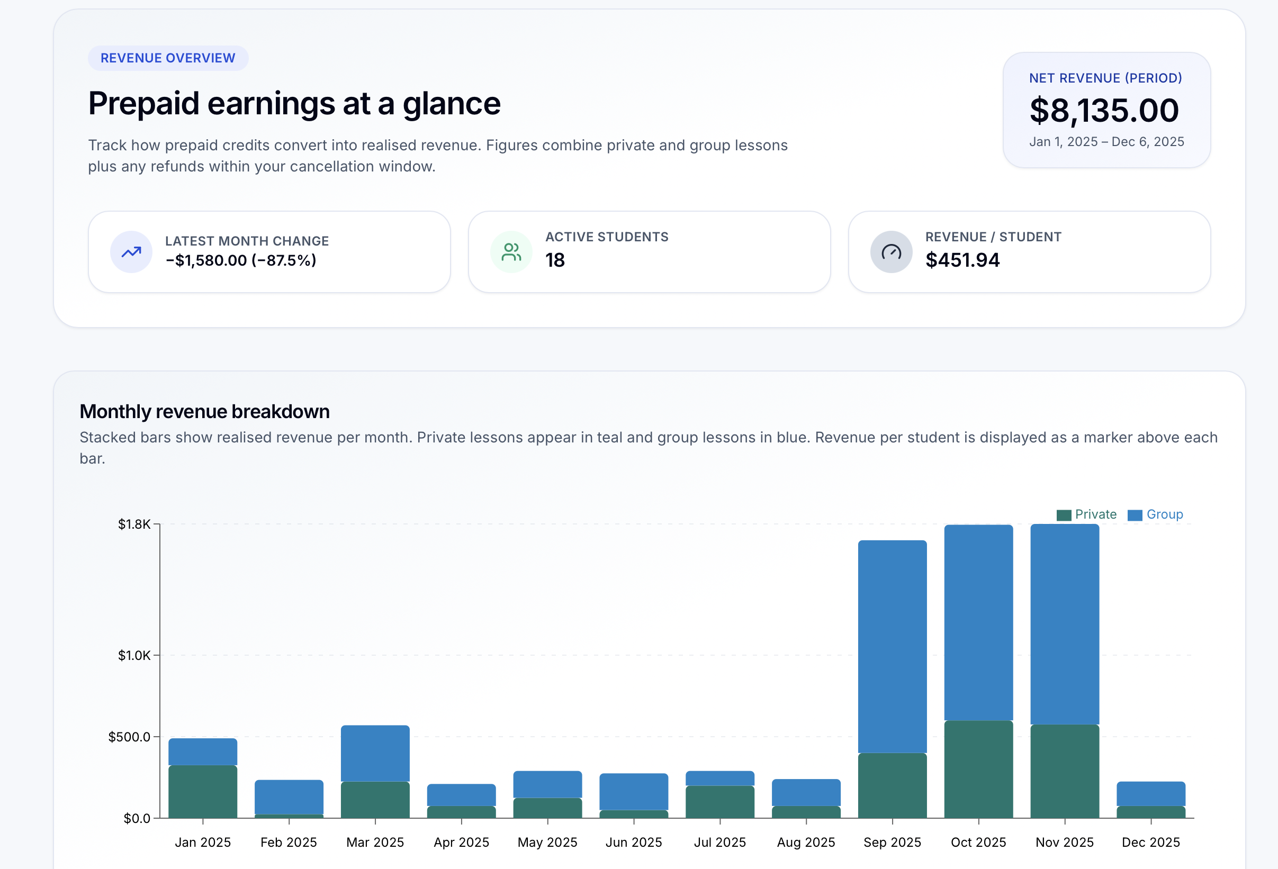Toggle Group series visibility in the chart legend
The height and width of the screenshot is (869, 1278).
click(1158, 514)
